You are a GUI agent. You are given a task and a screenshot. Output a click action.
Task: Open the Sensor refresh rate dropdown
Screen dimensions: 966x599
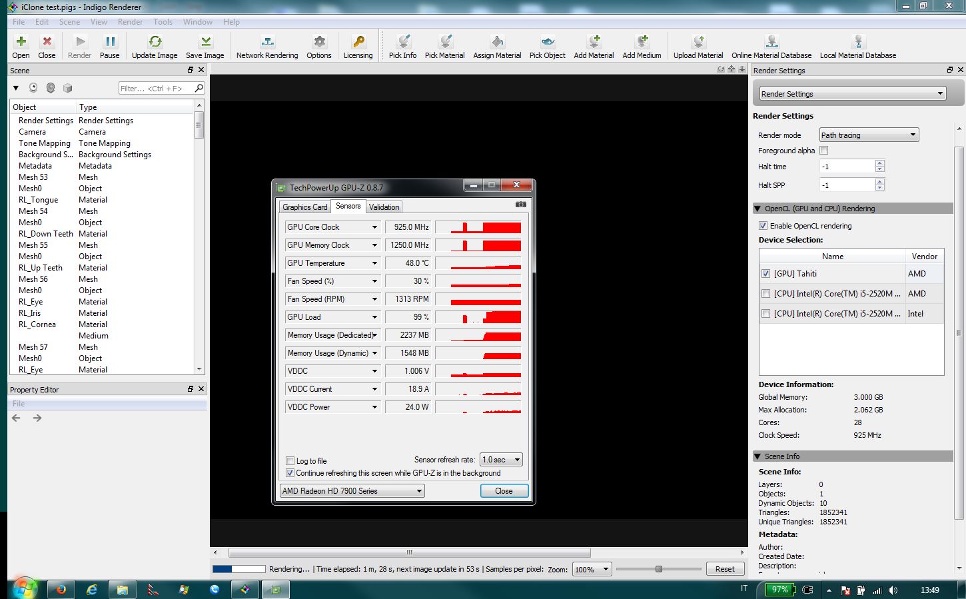click(501, 460)
